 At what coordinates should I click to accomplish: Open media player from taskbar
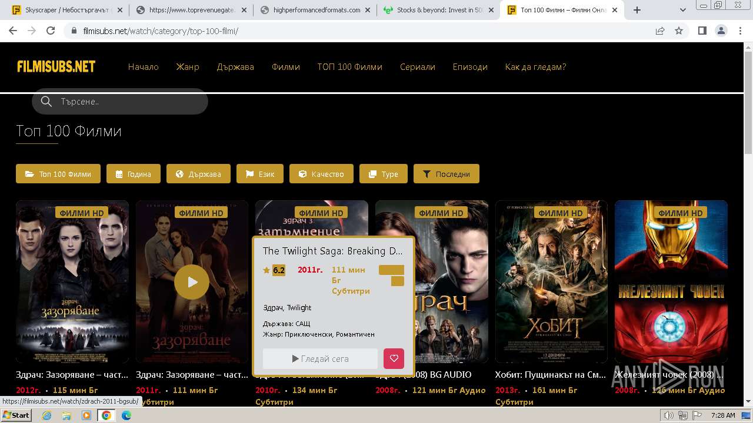(x=86, y=415)
